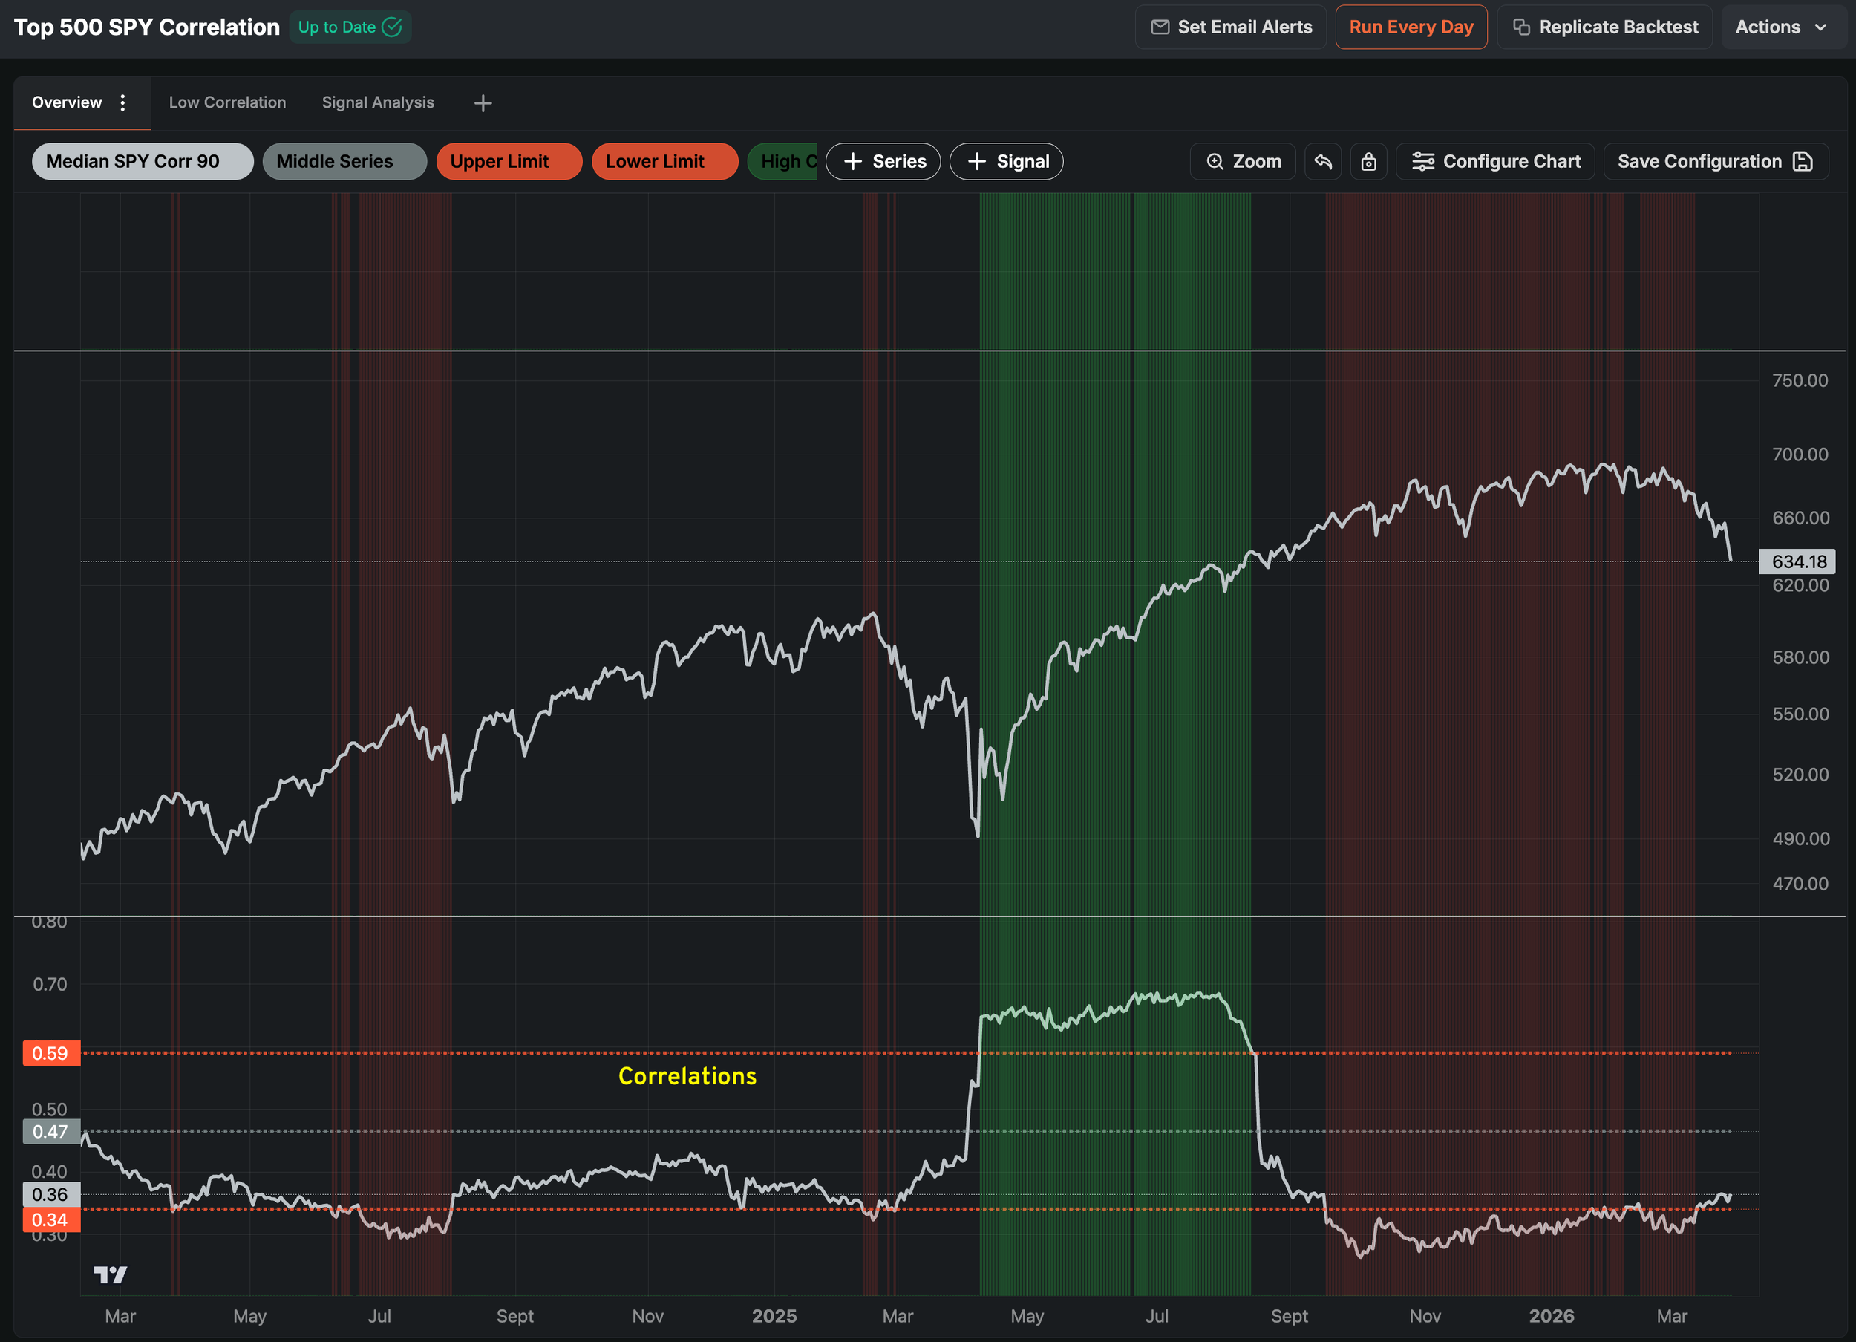Viewport: 1856px width, 1342px height.
Task: Toggle the Lower Limit series pill
Action: tap(664, 161)
